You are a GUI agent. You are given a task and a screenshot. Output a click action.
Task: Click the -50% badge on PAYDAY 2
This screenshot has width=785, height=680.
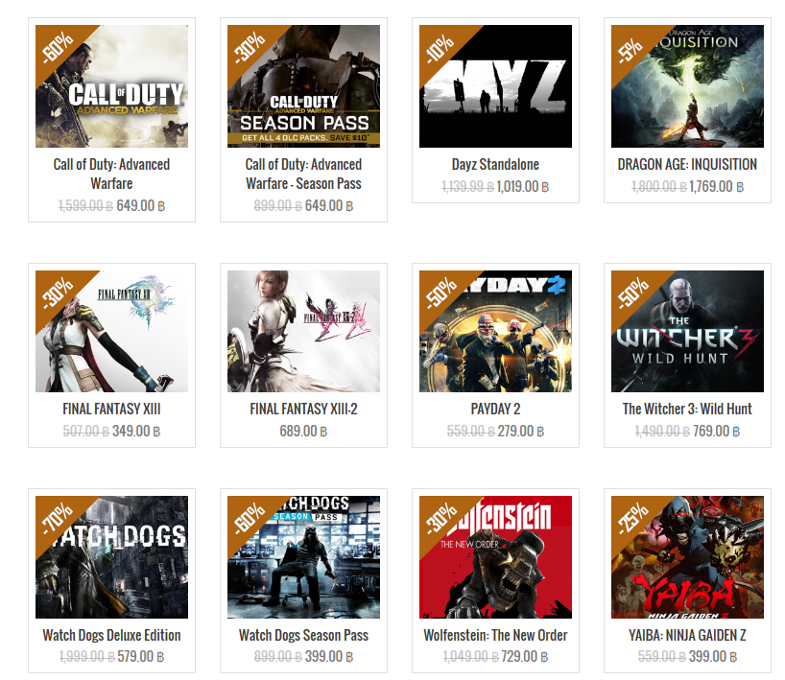click(440, 293)
